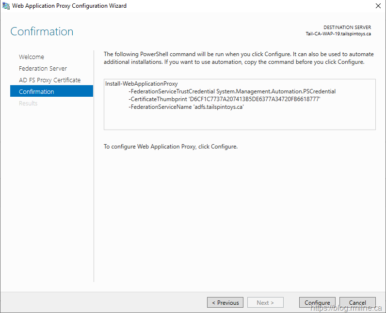Viewport: 386px width, 313px height.
Task: Click the CertificateThumbprint value line
Action: click(224, 99)
